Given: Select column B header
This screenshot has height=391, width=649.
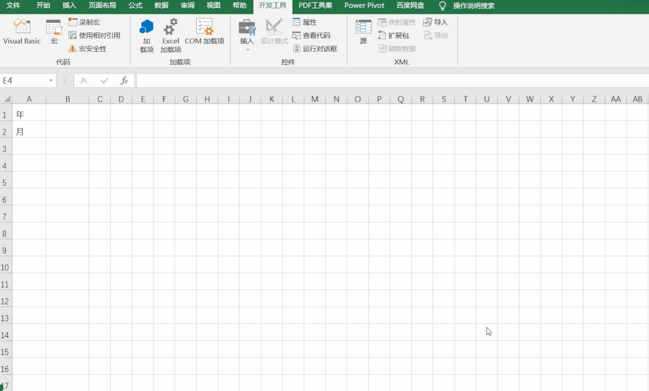Looking at the screenshot, I should [67, 99].
